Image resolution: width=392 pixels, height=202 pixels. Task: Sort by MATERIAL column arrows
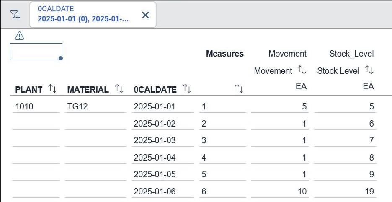click(119, 89)
